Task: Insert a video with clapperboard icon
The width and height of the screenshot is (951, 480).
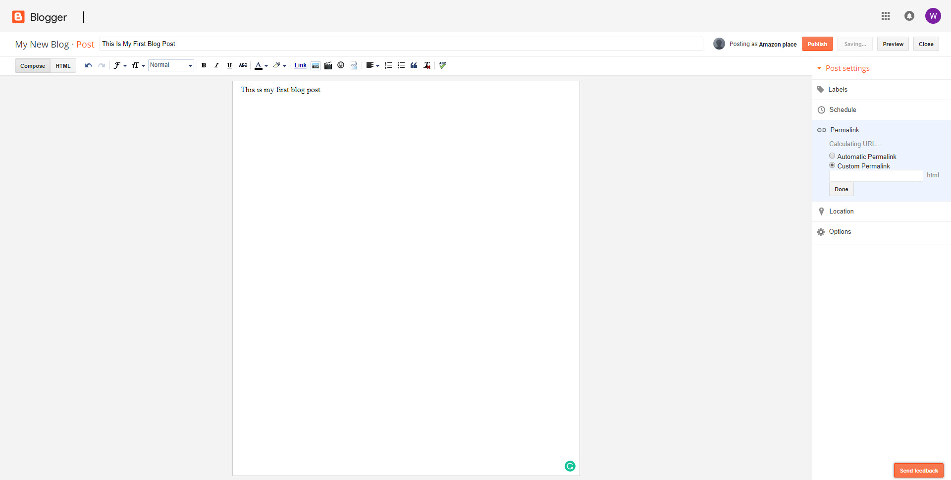Action: (328, 65)
